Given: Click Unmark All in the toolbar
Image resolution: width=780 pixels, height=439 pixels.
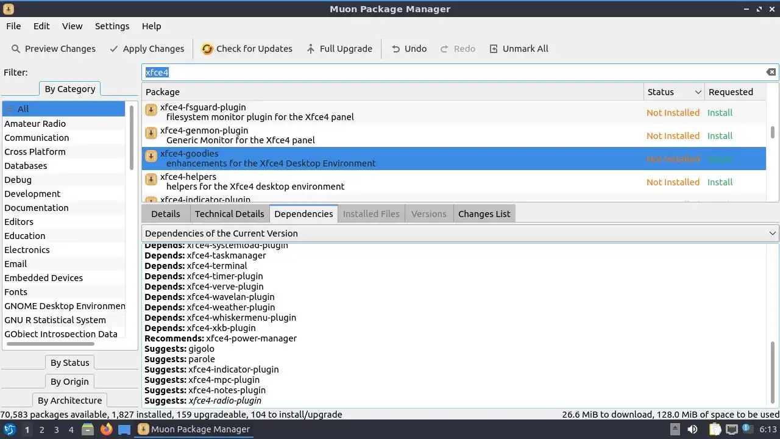Looking at the screenshot, I should (519, 49).
